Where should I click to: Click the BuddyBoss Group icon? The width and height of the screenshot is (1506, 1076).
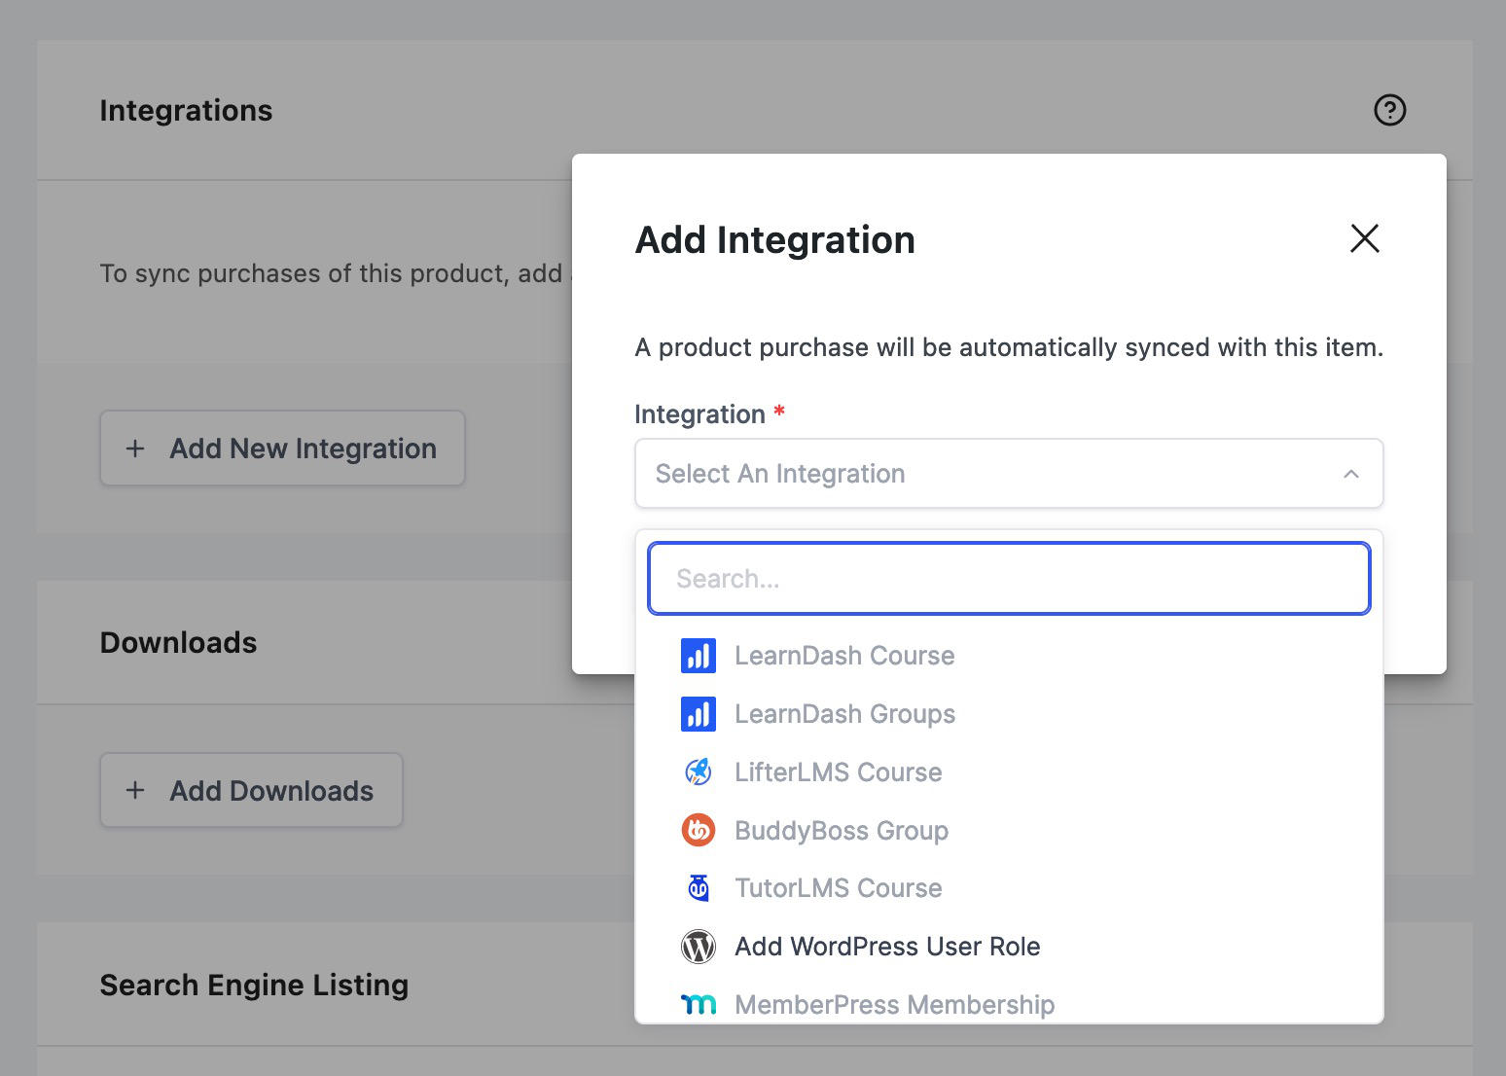click(698, 830)
